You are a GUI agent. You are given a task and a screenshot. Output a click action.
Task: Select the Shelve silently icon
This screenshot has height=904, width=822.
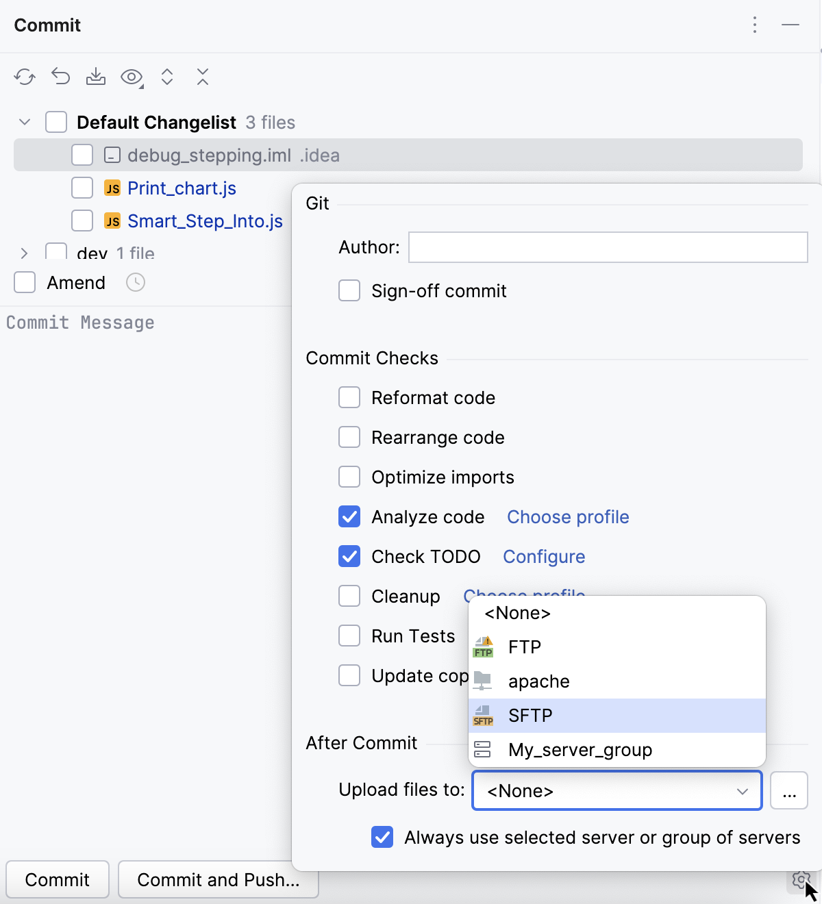pos(96,77)
